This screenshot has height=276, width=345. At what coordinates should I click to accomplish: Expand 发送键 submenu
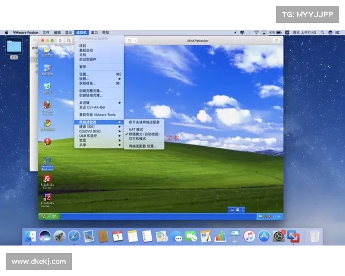pos(99,103)
